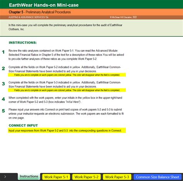Go to Common Size Balance Sheet tab
Screen dimensions: 183x181
158,177
